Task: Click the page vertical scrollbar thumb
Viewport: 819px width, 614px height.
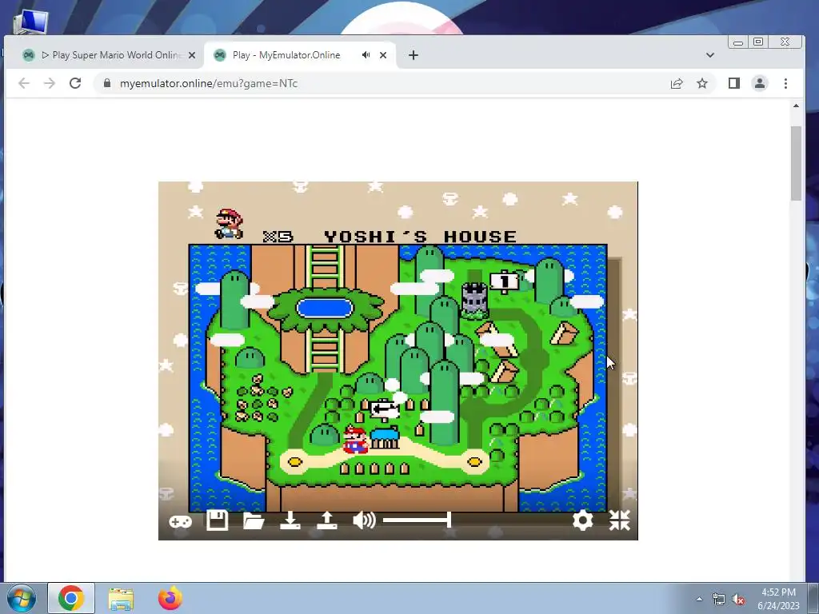Action: coord(796,163)
